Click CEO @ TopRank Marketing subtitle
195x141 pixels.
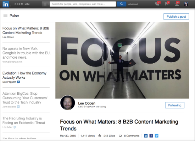pos(92,107)
